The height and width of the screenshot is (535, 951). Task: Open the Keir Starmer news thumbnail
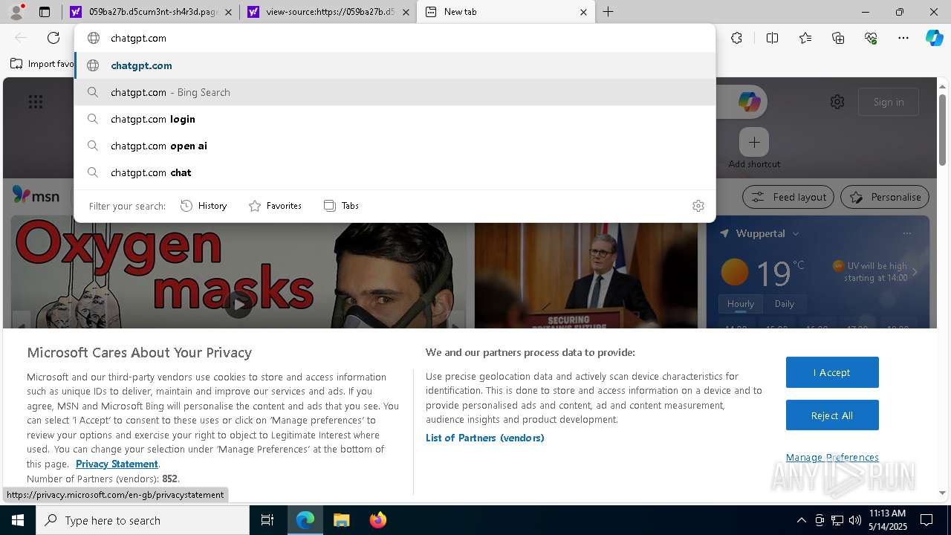[x=586, y=275]
